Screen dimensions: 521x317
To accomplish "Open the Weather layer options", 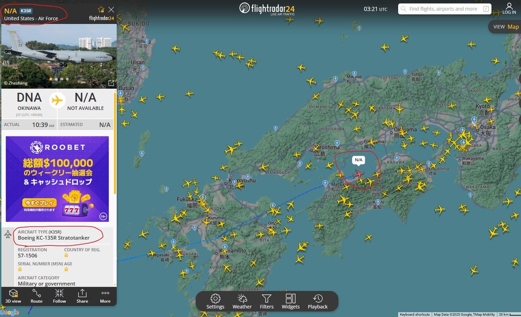I will (x=242, y=301).
